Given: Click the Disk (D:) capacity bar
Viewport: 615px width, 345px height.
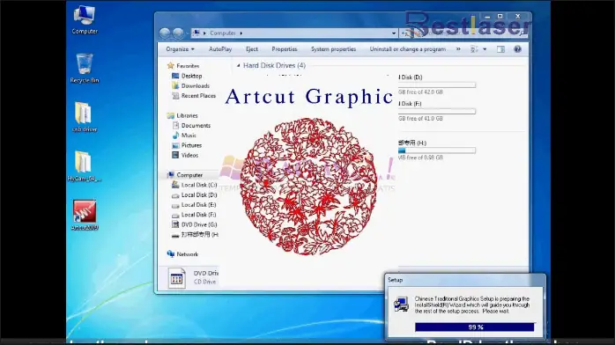Looking at the screenshot, I should point(437,85).
